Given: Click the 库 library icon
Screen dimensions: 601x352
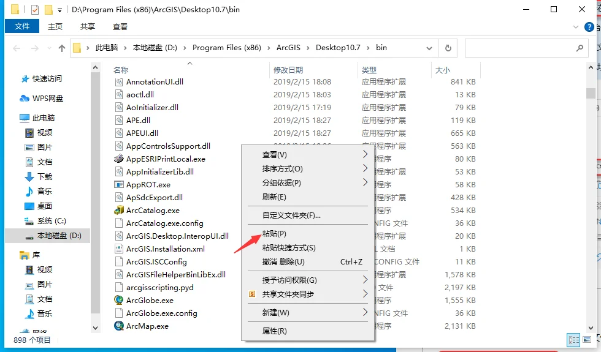Looking at the screenshot, I should pyautogui.click(x=25, y=255).
